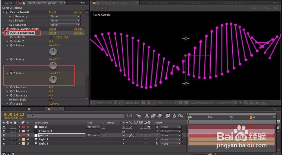Open the Camera 1 parent dropdown
This screenshot has width=282, height=155.
tap(171, 131)
